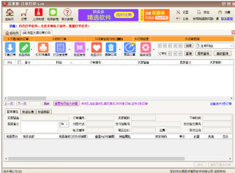Open the 视频教程 green chat-bubble icon
Screen dimensions: 235x173
point(53,15)
